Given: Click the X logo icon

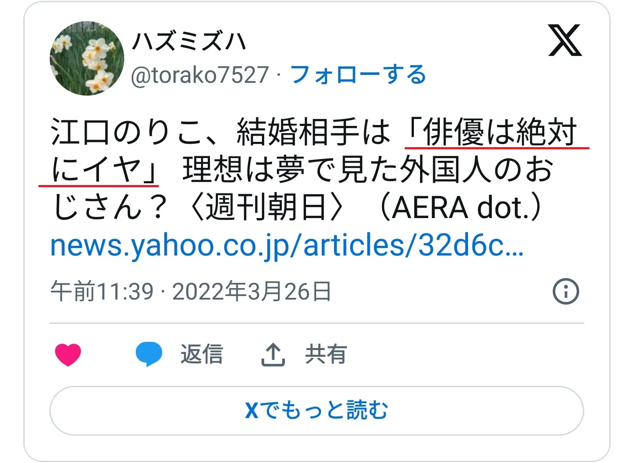Looking at the screenshot, I should (x=565, y=41).
